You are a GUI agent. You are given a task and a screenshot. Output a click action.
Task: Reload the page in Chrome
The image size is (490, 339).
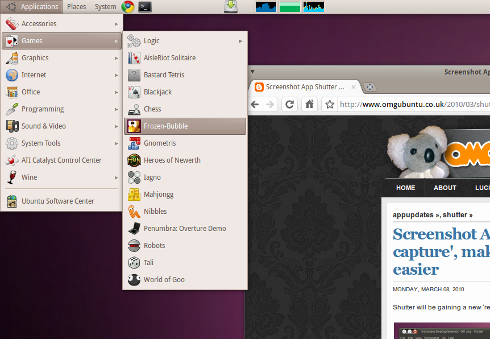coord(290,104)
